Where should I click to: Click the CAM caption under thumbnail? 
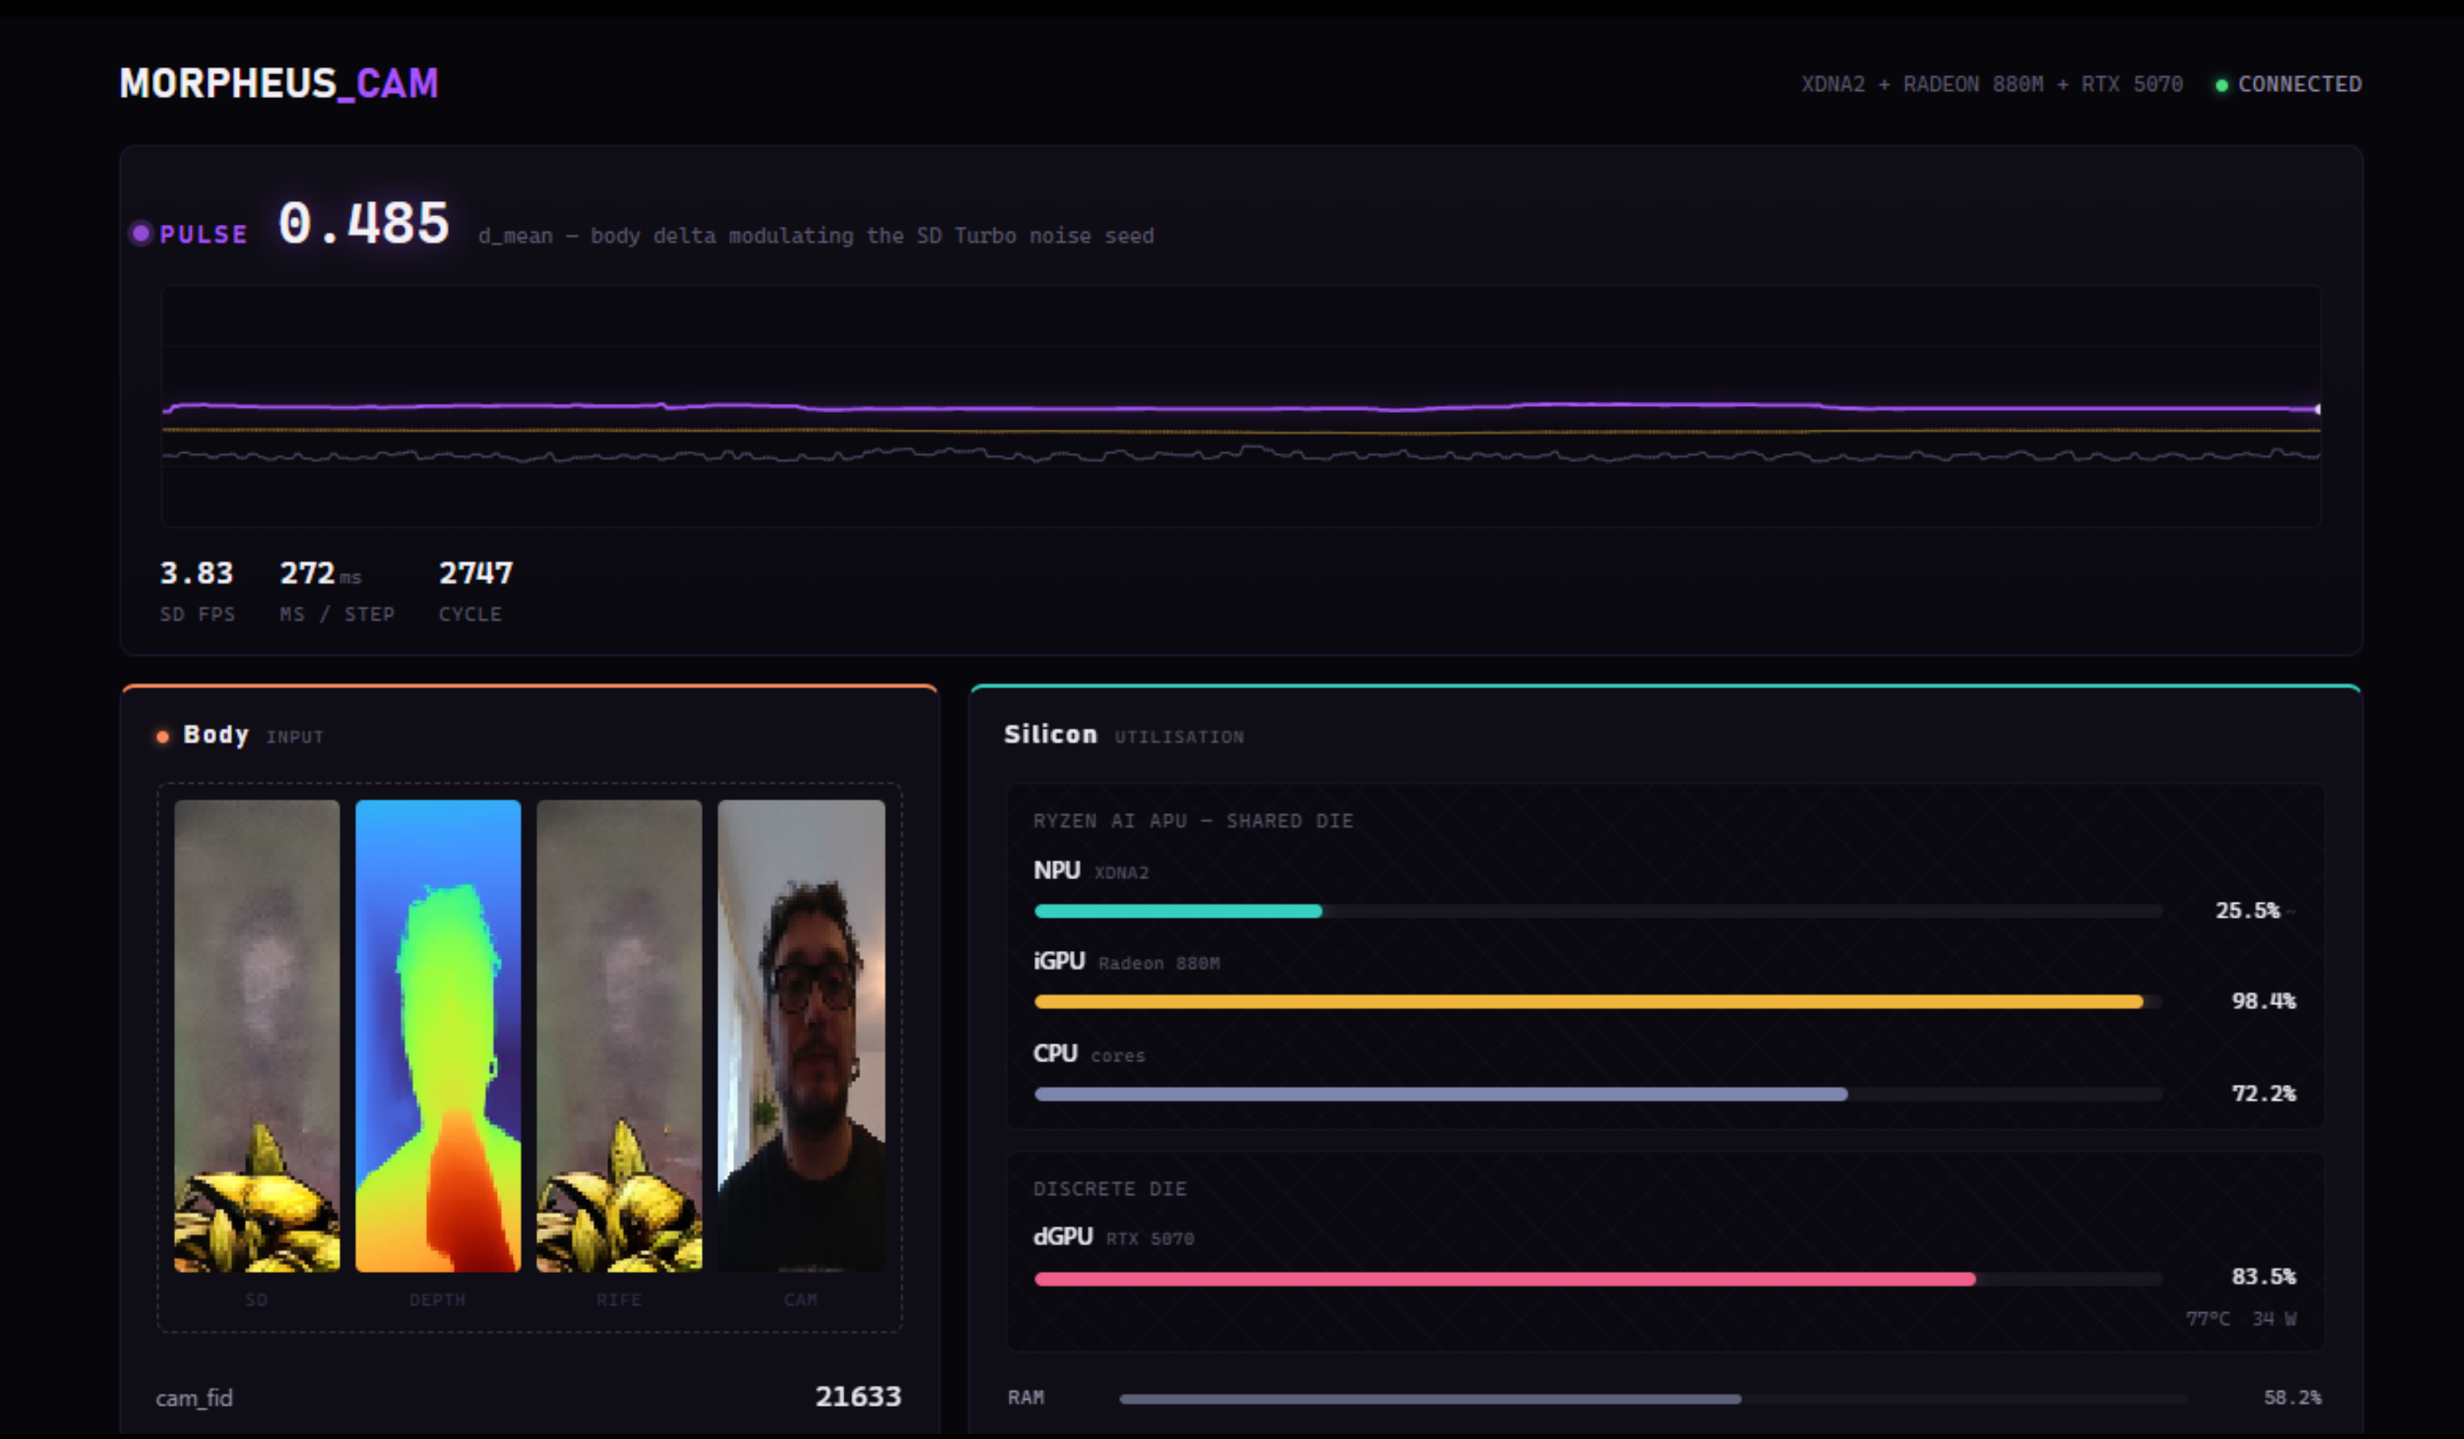pyautogui.click(x=800, y=1299)
